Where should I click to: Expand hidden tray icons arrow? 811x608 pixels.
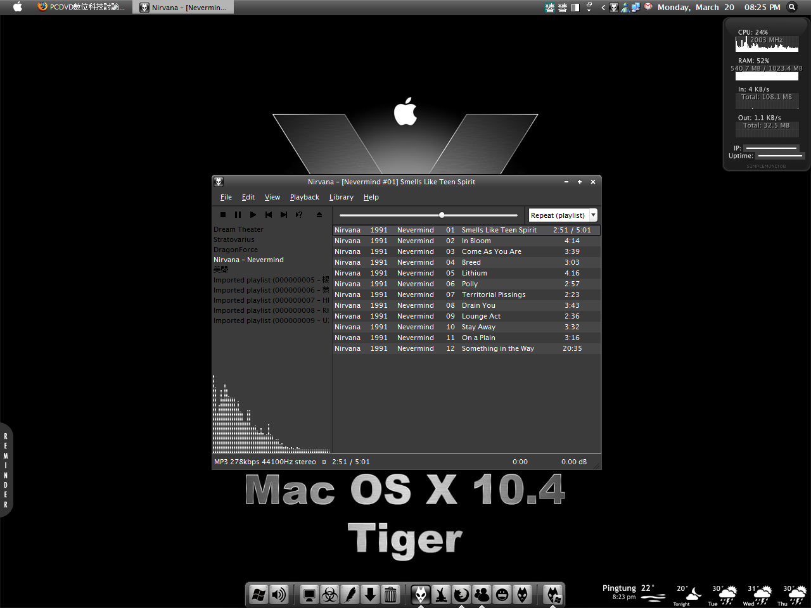coord(603,8)
